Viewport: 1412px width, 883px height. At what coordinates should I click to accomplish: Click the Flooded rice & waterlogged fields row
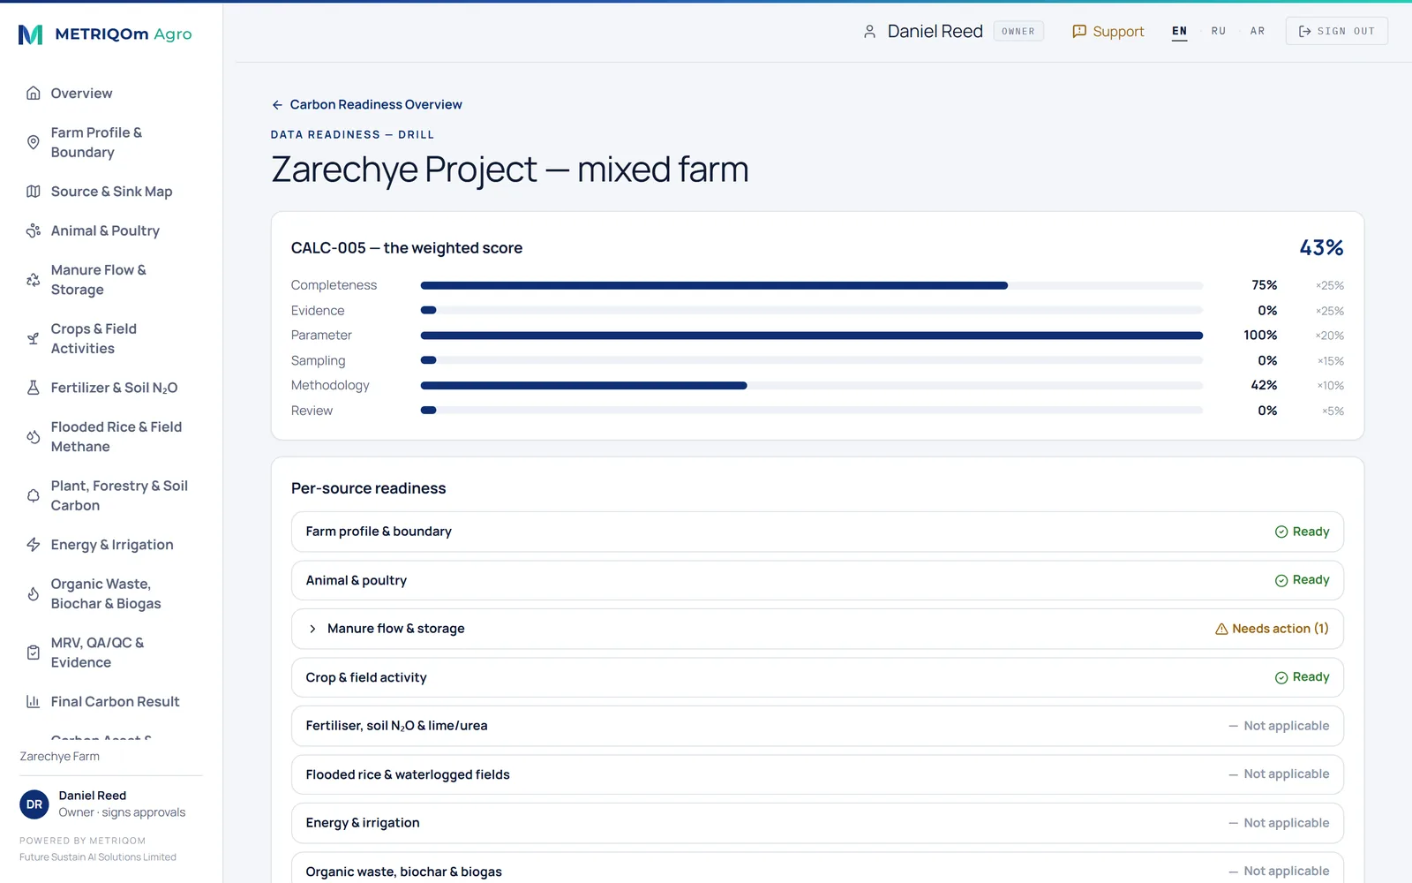(x=817, y=774)
